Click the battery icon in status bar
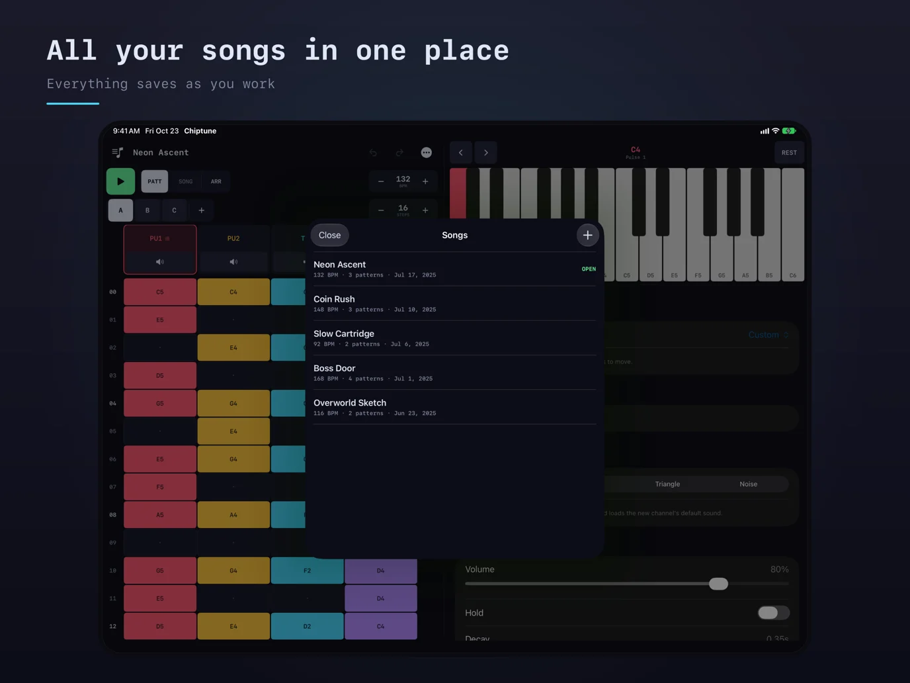This screenshot has height=683, width=910. [789, 131]
